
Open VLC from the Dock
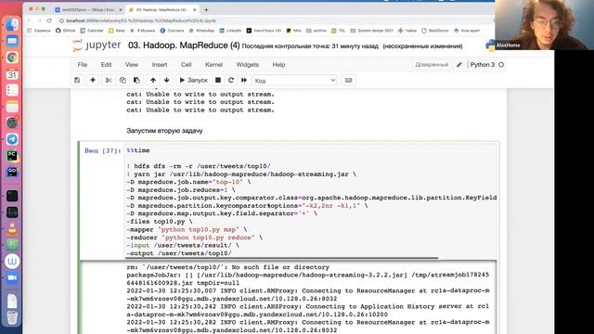[12, 228]
